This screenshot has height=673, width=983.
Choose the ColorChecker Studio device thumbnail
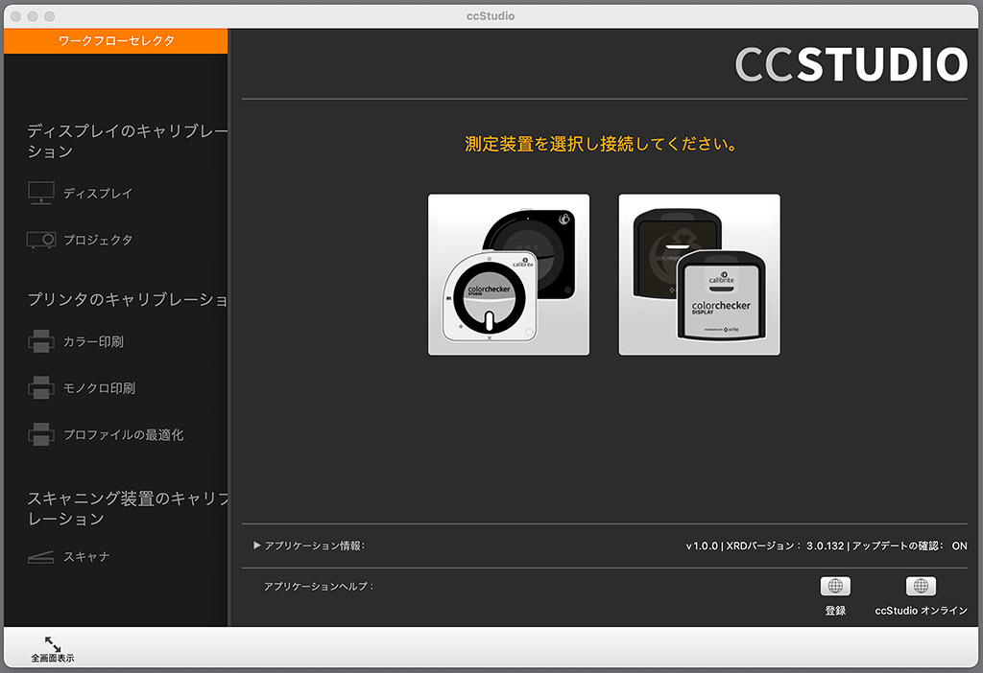[x=509, y=274]
